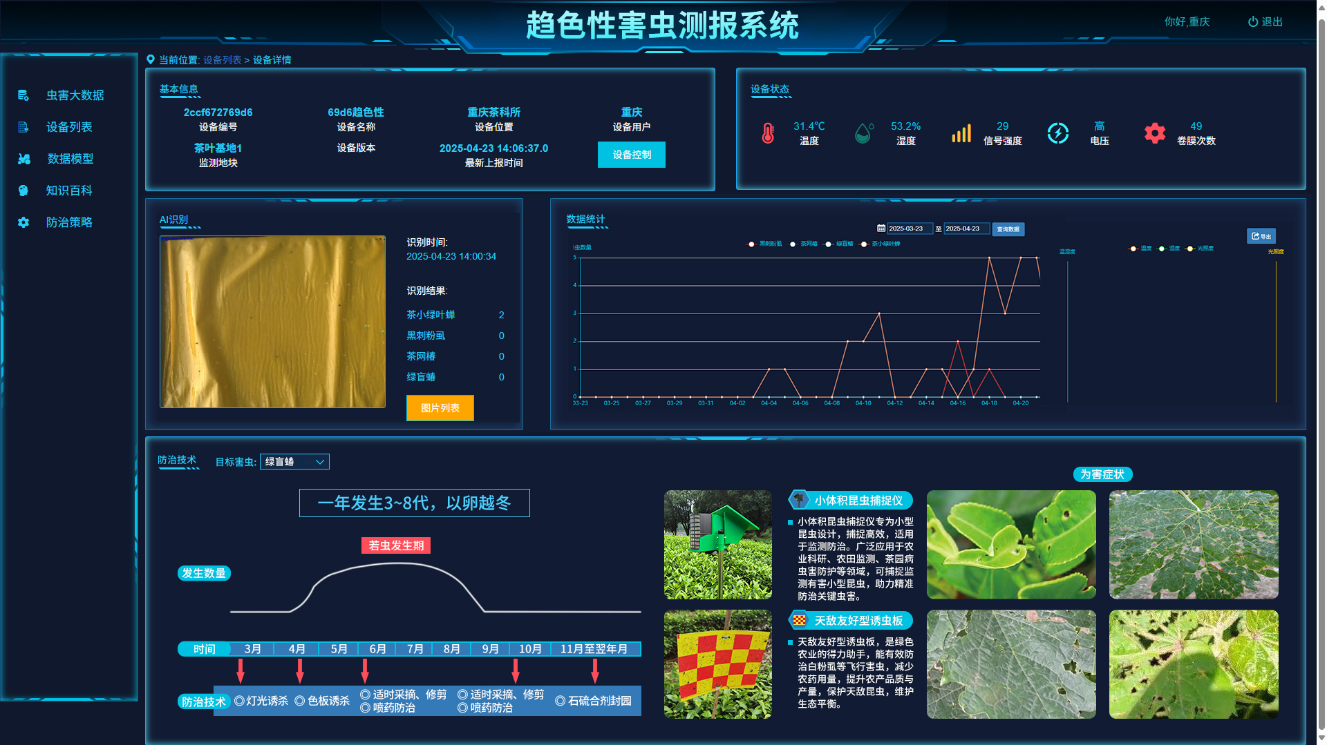Viewport: 1327px width, 745px height.
Task: Toggle 绿盲蝽 series in chart legend
Action: 838,244
